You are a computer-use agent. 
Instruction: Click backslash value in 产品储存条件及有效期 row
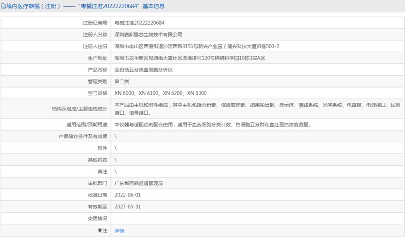[x=116, y=136]
